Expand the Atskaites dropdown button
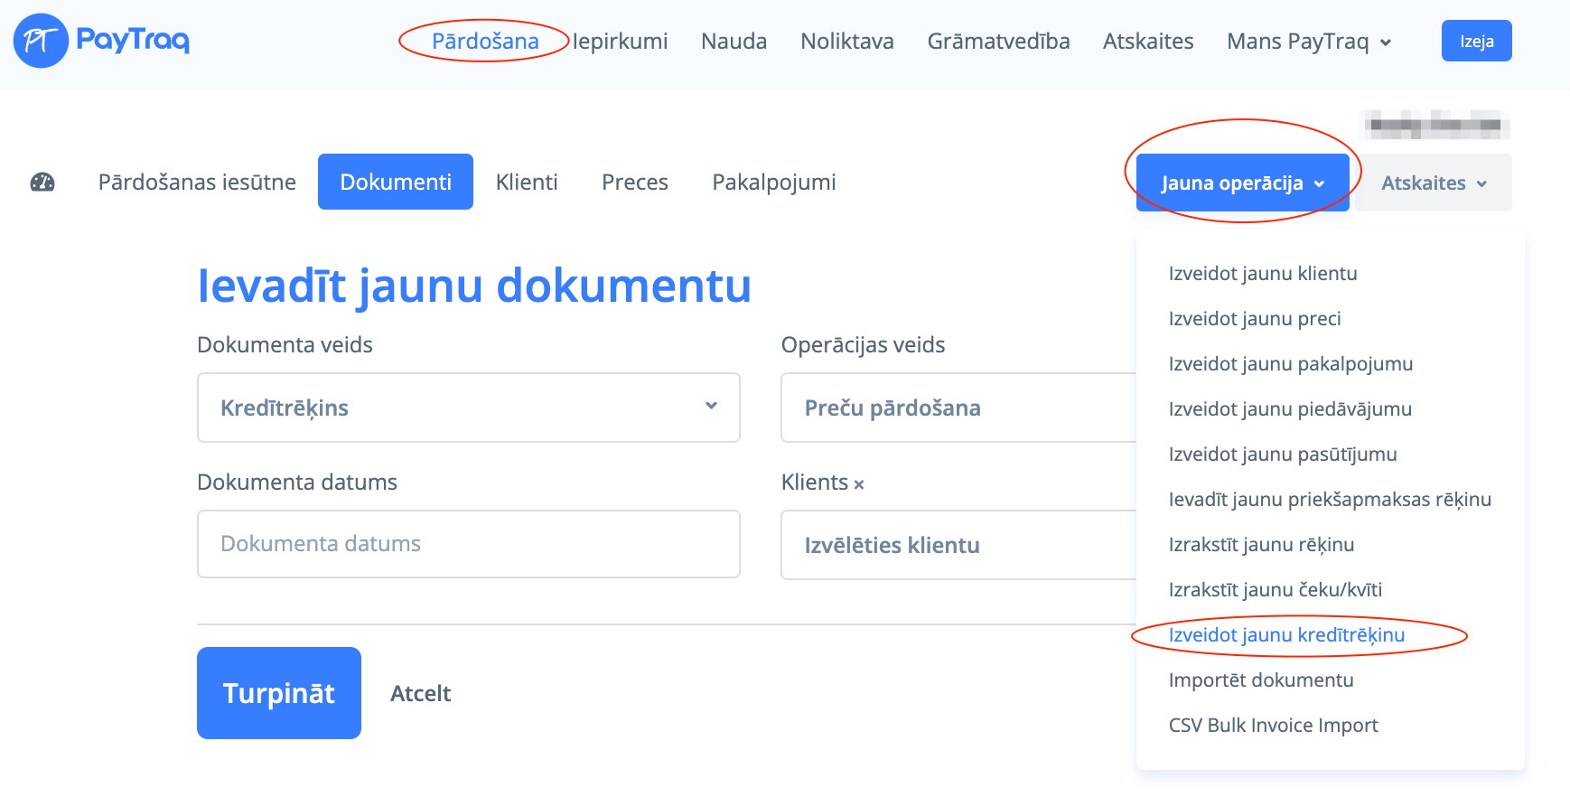 [1433, 183]
